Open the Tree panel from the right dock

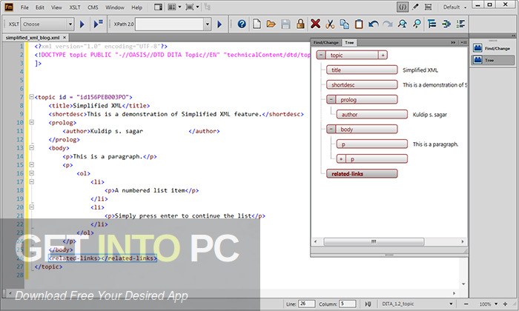pyautogui.click(x=493, y=60)
